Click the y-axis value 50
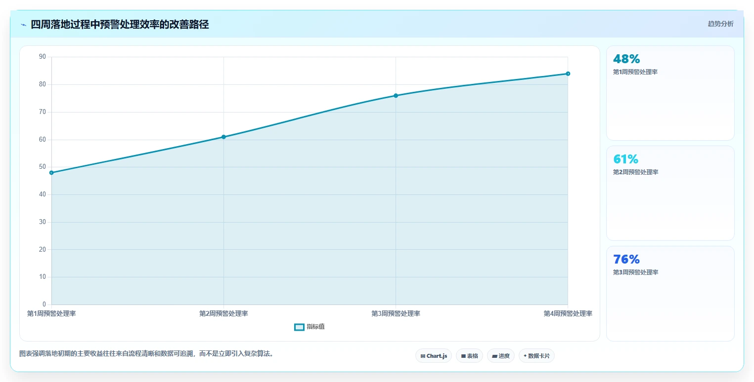Image resolution: width=754 pixels, height=382 pixels. 42,167
